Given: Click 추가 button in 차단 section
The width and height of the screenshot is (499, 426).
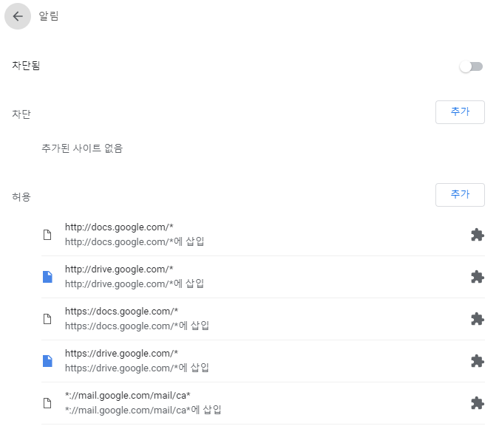Looking at the screenshot, I should click(x=460, y=112).
